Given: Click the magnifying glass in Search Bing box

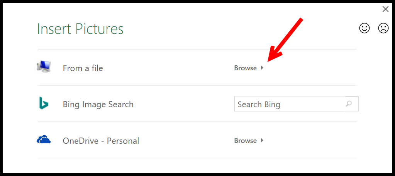Looking at the screenshot, I should point(349,103).
